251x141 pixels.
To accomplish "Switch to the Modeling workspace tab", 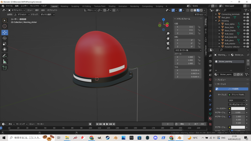I will (x=64, y=6).
